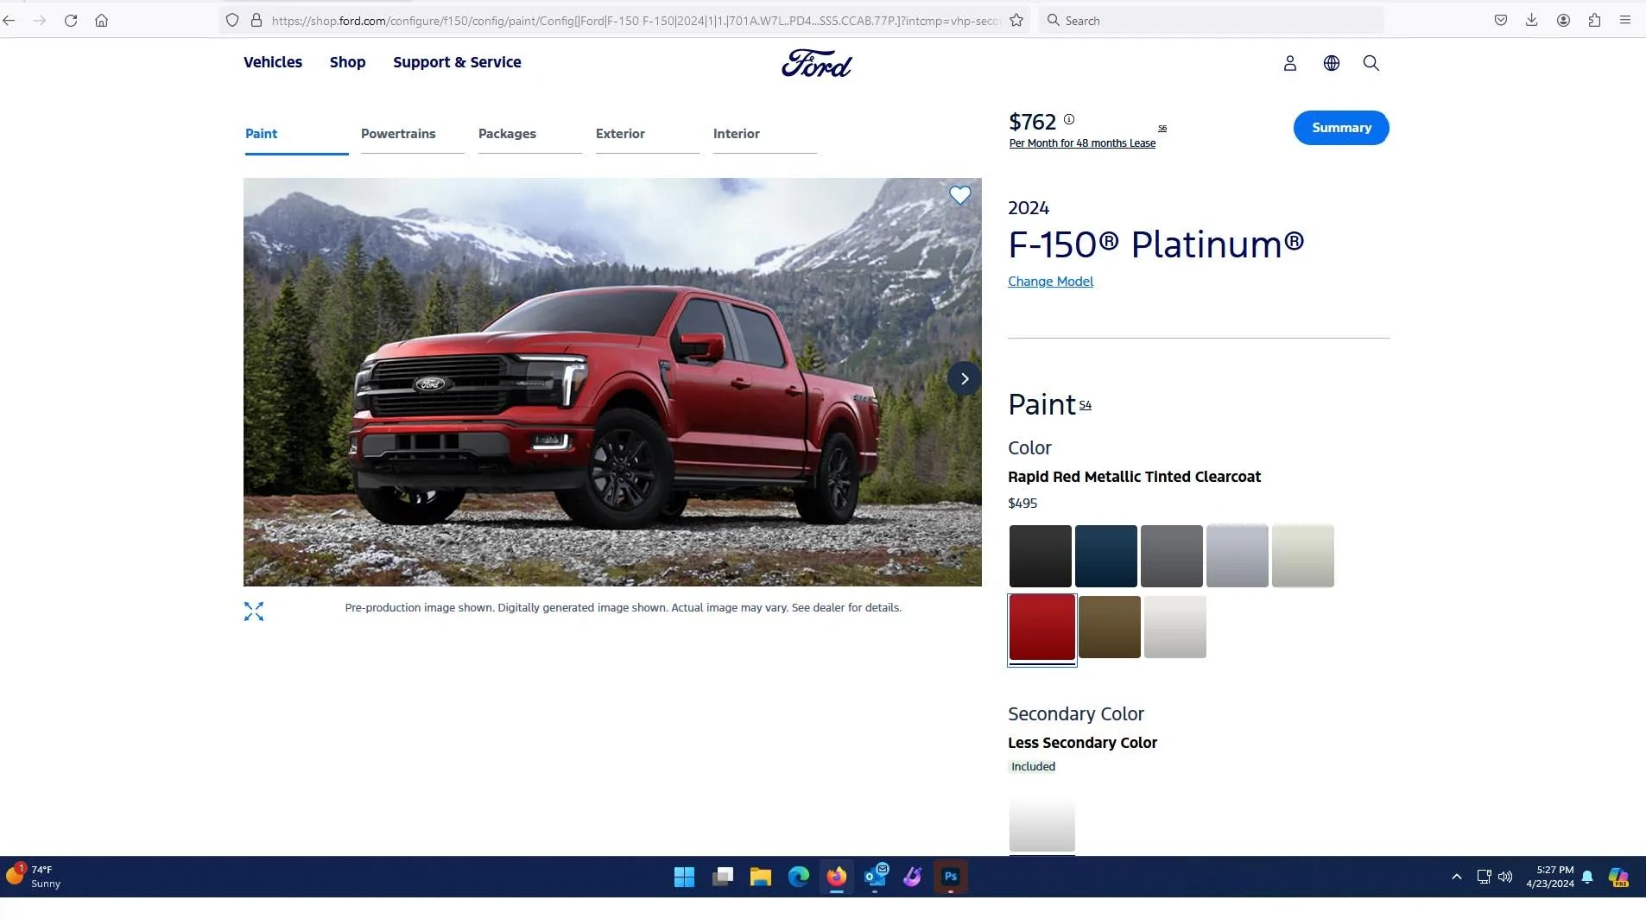Open the Ford site search magnifier
The image size is (1646, 919).
pos(1371,63)
